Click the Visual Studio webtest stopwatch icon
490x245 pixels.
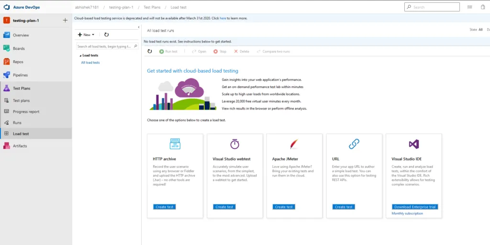234,144
